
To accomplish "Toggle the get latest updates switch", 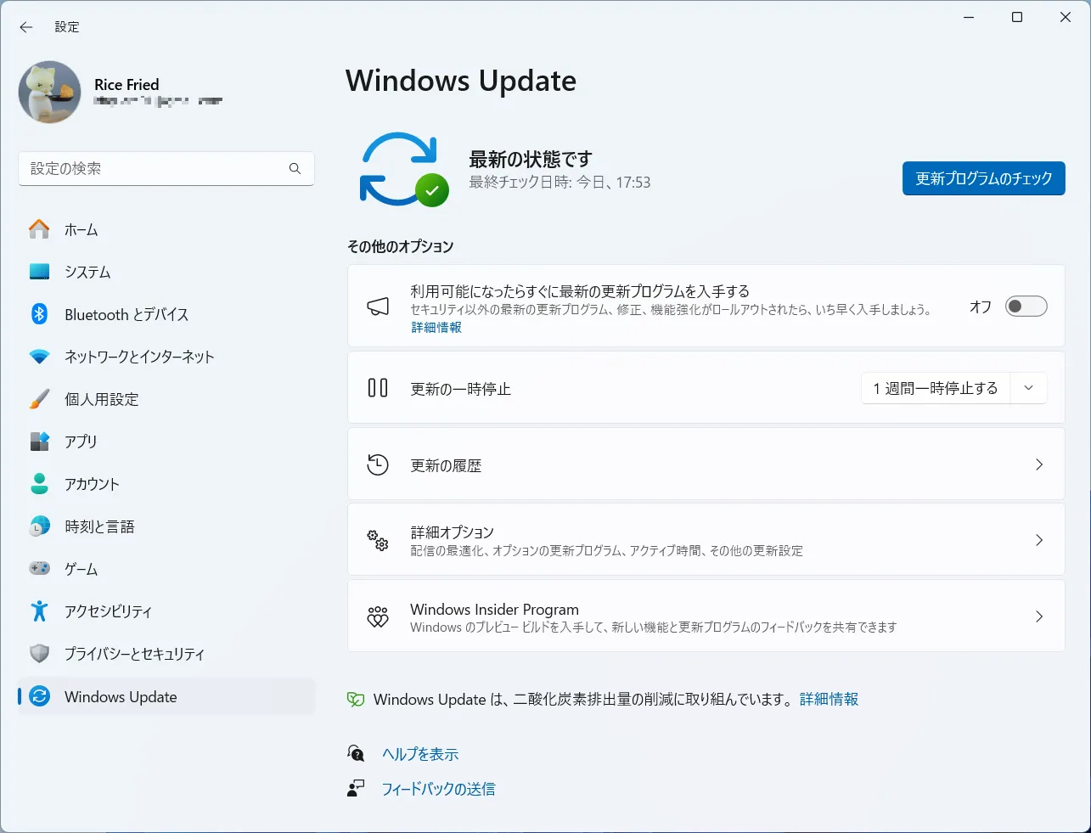I will 1026,307.
